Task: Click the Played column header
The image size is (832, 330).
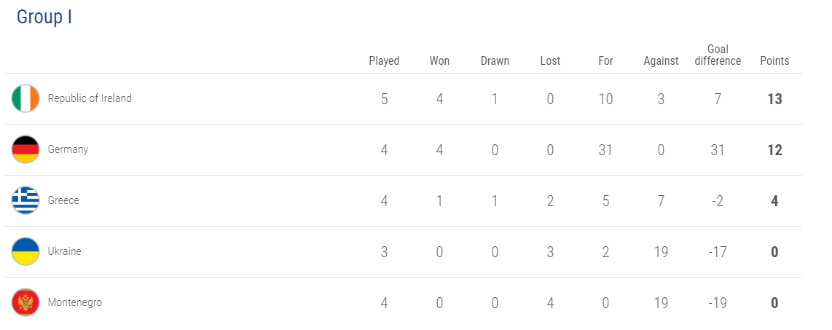Action: [x=384, y=61]
